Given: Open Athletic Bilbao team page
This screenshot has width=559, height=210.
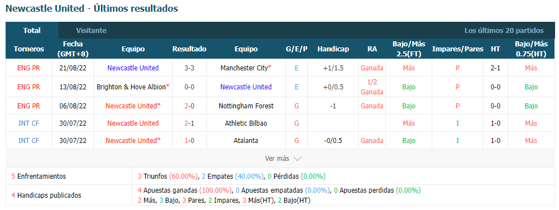Looking at the screenshot, I should pos(246,123).
